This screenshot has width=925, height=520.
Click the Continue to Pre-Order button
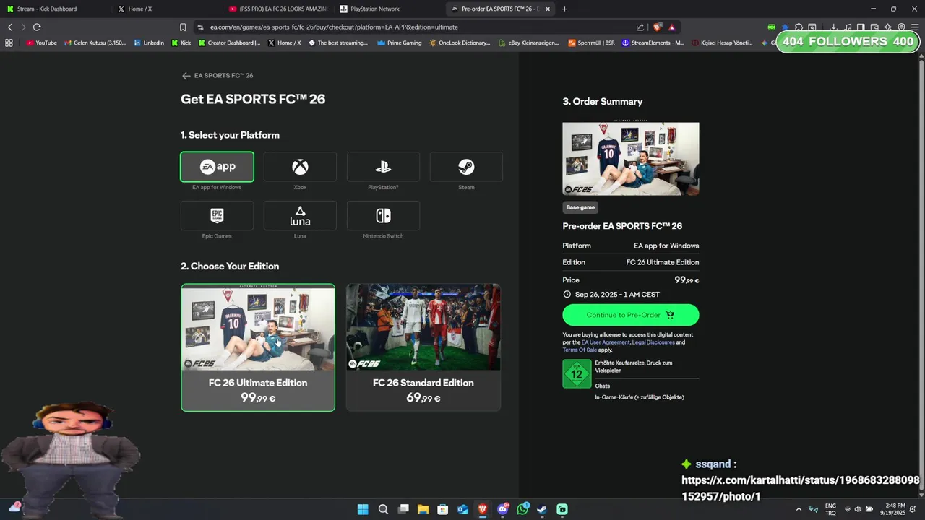click(x=631, y=315)
